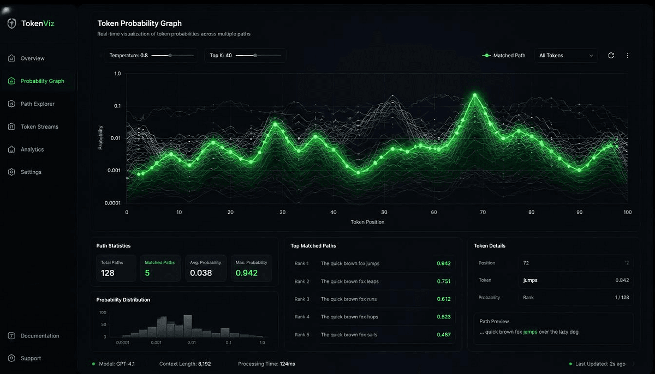This screenshot has height=374, width=655.
Task: Click the Temperature slider handle
Action: pyautogui.click(x=170, y=56)
